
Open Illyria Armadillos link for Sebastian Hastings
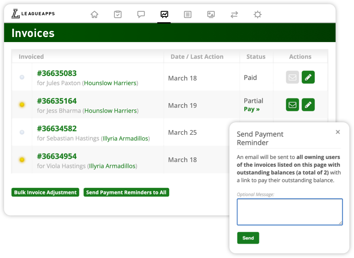click(125, 138)
